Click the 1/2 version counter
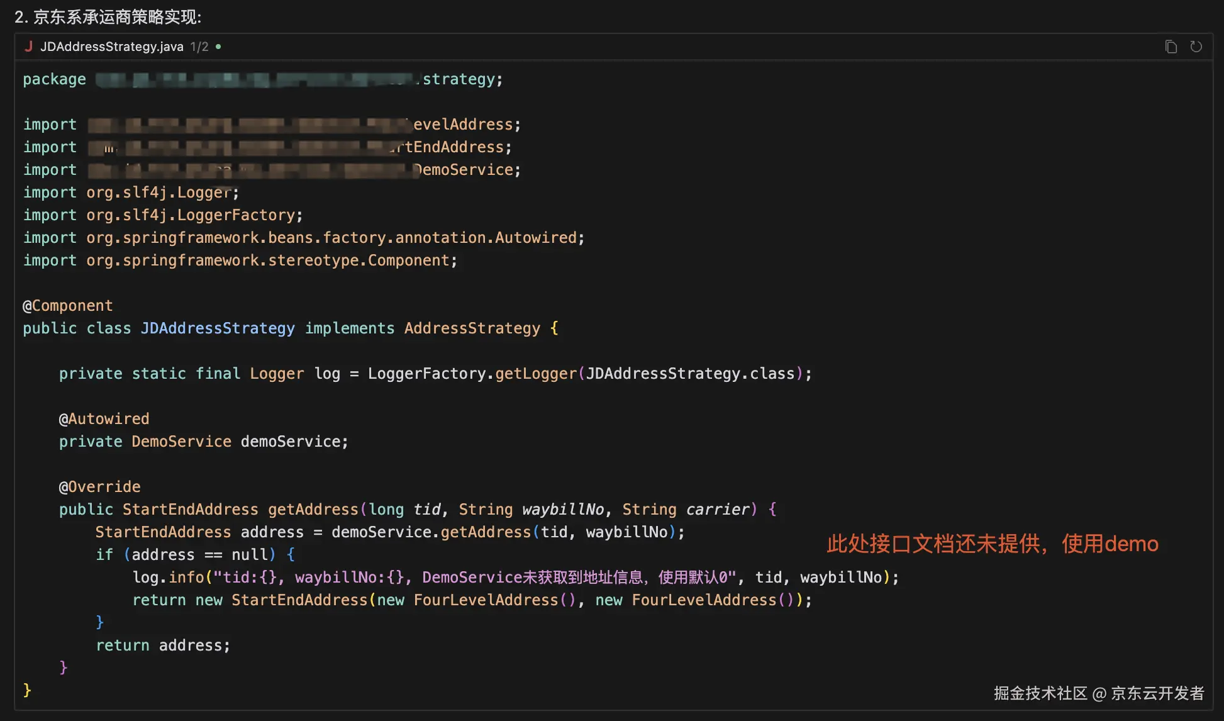Screen dimensions: 1224x721 click(x=199, y=47)
